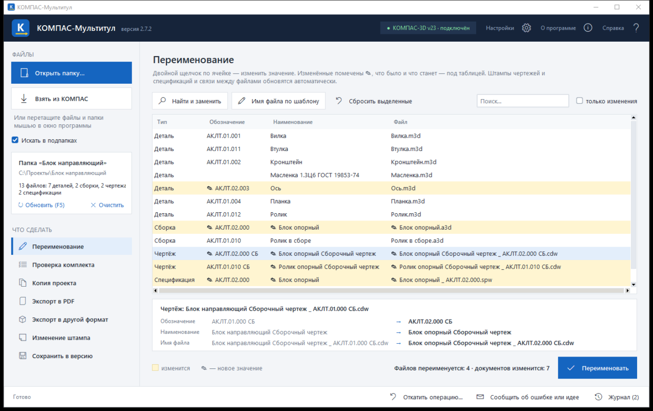Click the Поиск search field
Viewport: 653px width, 411px height.
523,101
